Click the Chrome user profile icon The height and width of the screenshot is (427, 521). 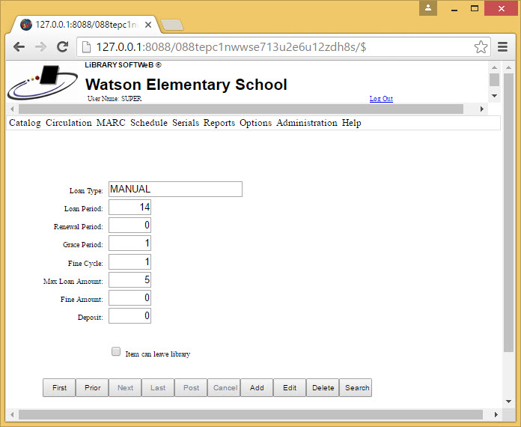(x=428, y=7)
